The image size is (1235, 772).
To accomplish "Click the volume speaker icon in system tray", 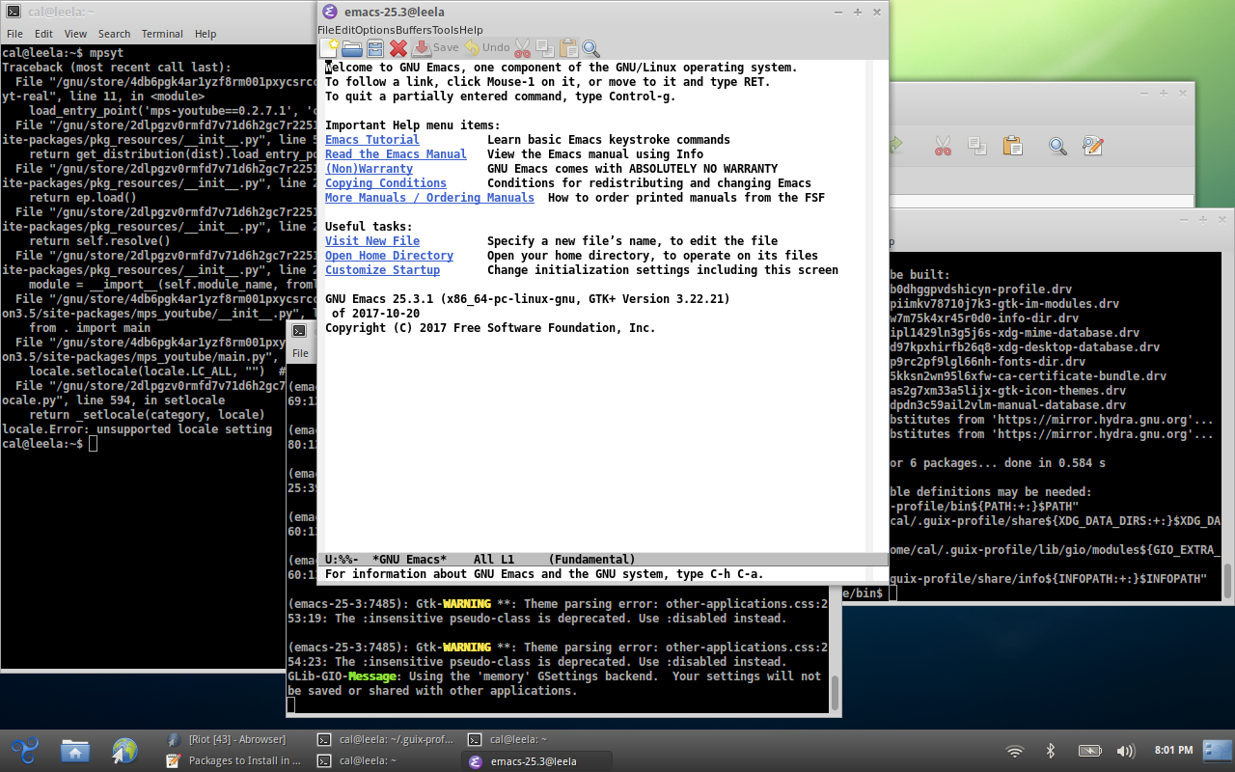I will click(1125, 750).
